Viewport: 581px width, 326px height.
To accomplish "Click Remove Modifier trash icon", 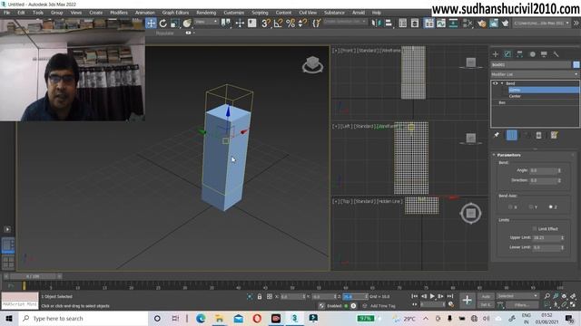I will point(538,135).
